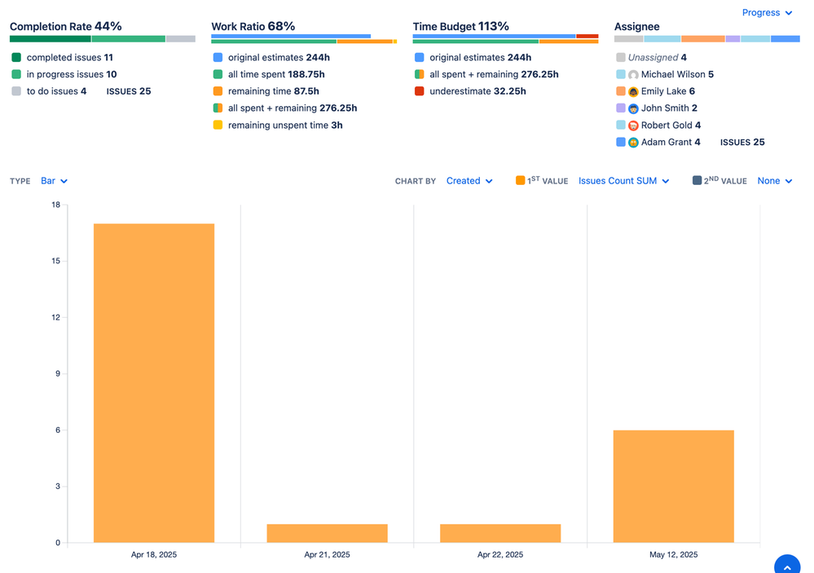Click the orange 1st VALUE color swatch
Screen dimensions: 814x573
520,180
